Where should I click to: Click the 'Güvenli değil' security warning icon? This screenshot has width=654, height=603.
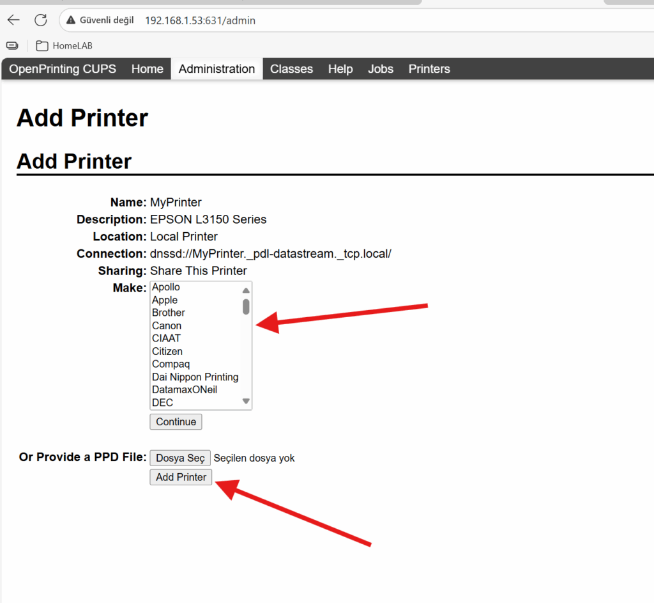(x=72, y=20)
